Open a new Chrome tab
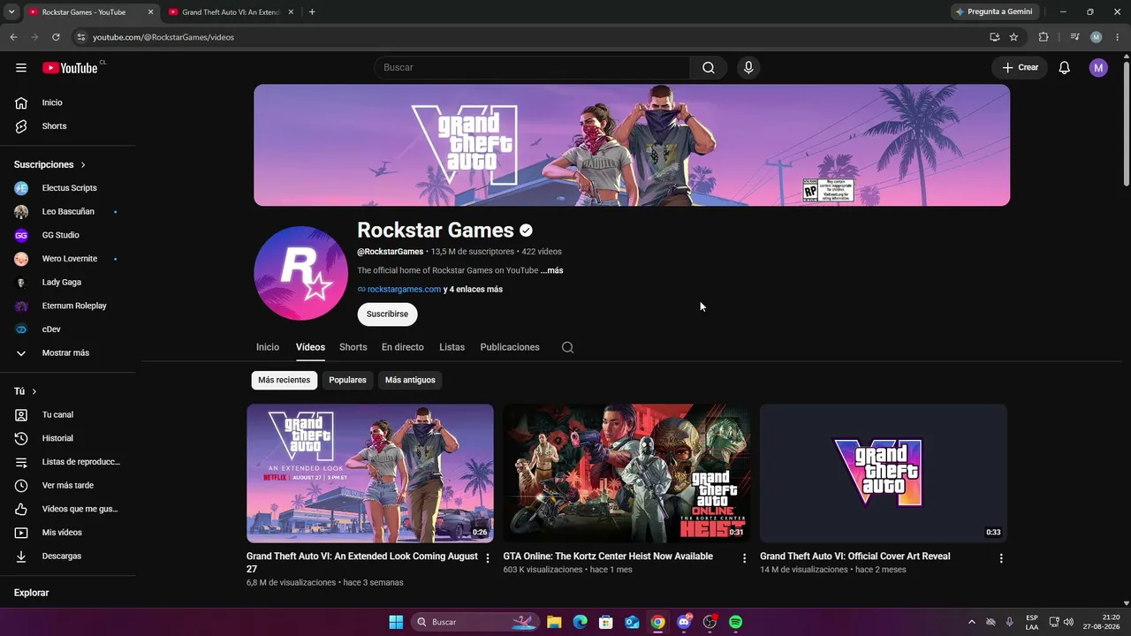Viewport: 1131px width, 636px height. coord(312,12)
